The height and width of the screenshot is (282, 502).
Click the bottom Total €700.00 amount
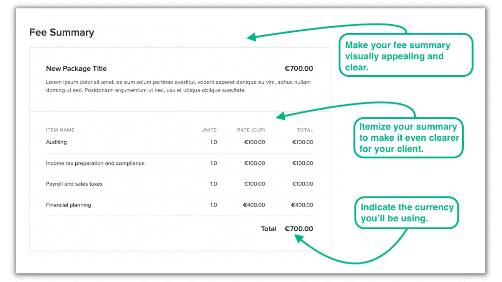299,229
